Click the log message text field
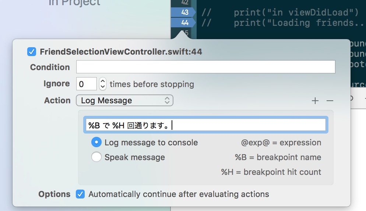The width and height of the screenshot is (366, 211). [x=205, y=125]
